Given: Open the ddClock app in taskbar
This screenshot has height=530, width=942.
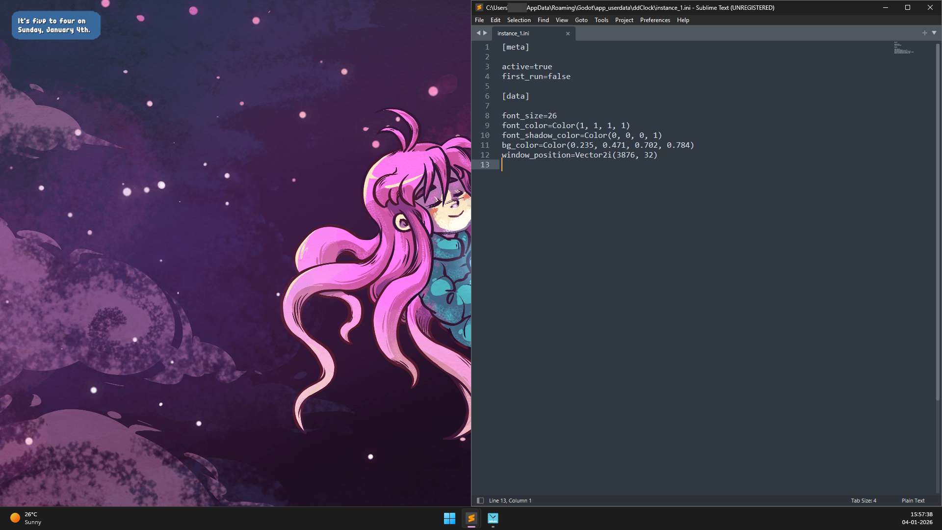Looking at the screenshot, I should (493, 518).
